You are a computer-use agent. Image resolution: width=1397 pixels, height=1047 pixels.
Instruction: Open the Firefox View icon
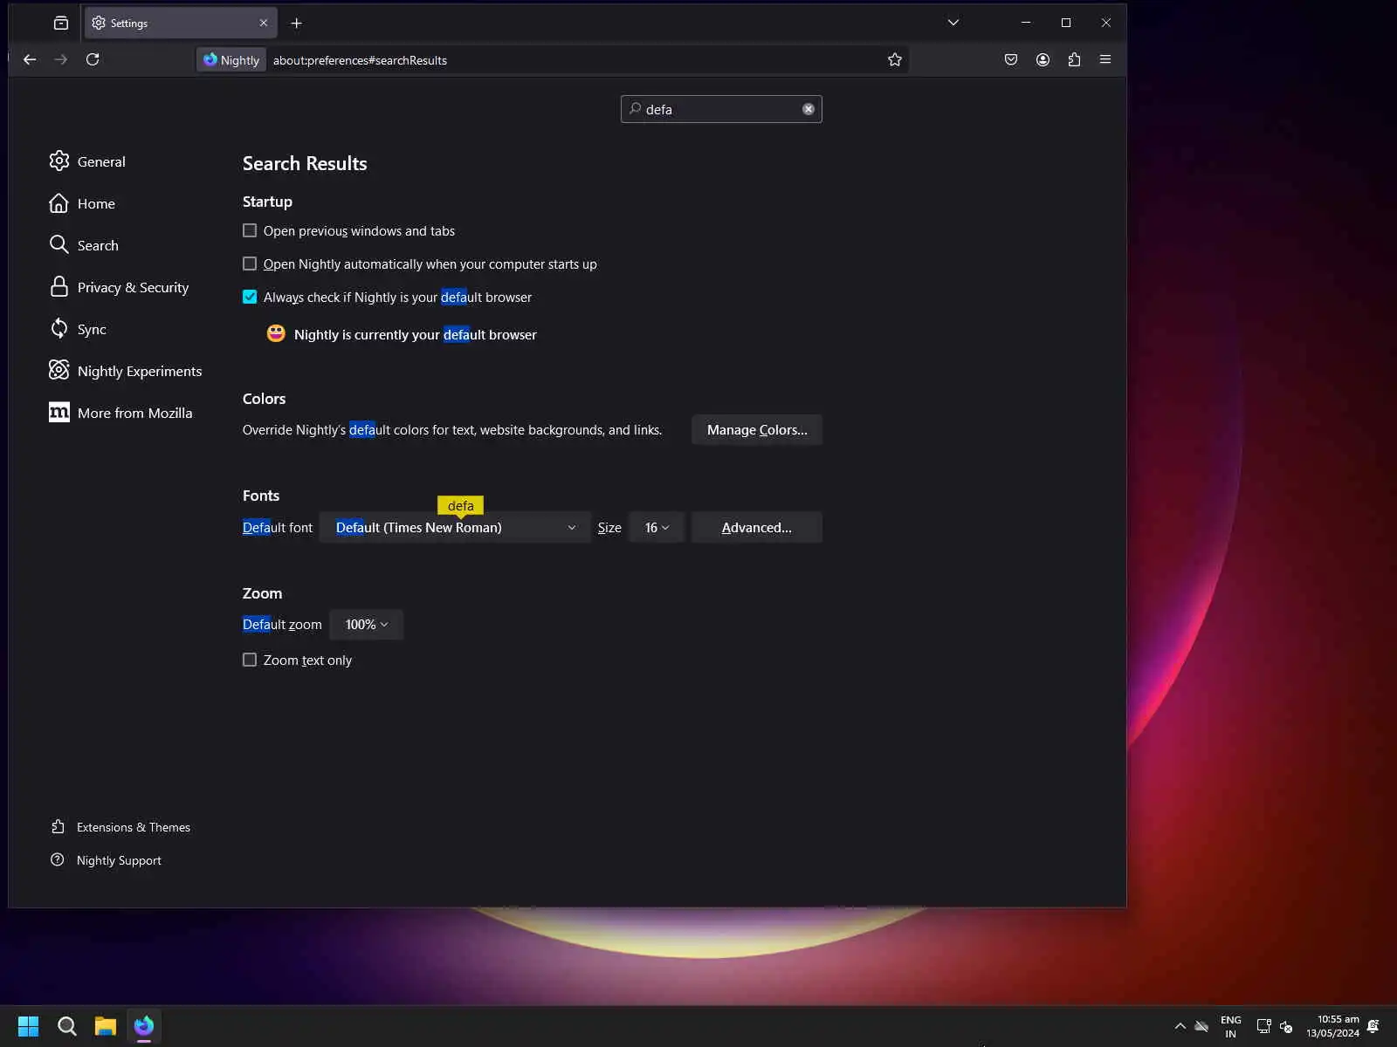(x=61, y=24)
